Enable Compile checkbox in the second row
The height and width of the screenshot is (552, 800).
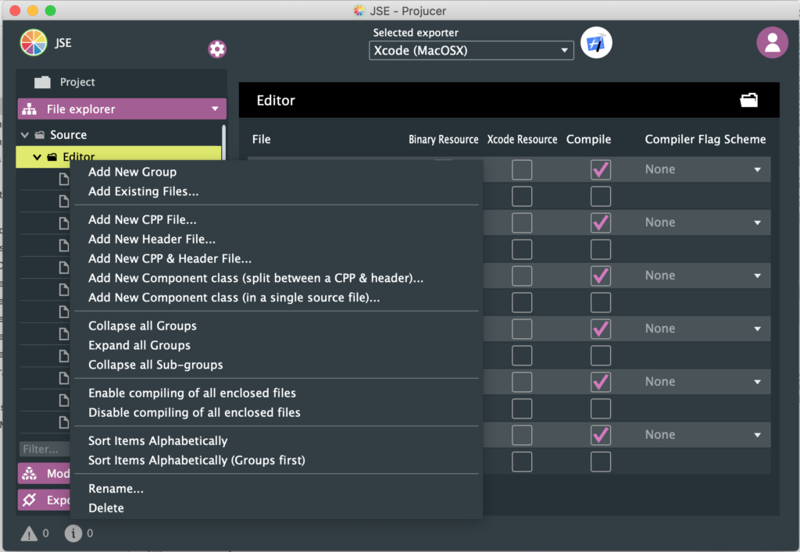coord(600,196)
